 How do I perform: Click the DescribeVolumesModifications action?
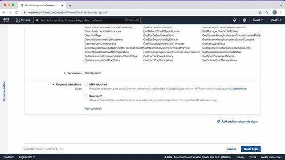click(x=104, y=40)
